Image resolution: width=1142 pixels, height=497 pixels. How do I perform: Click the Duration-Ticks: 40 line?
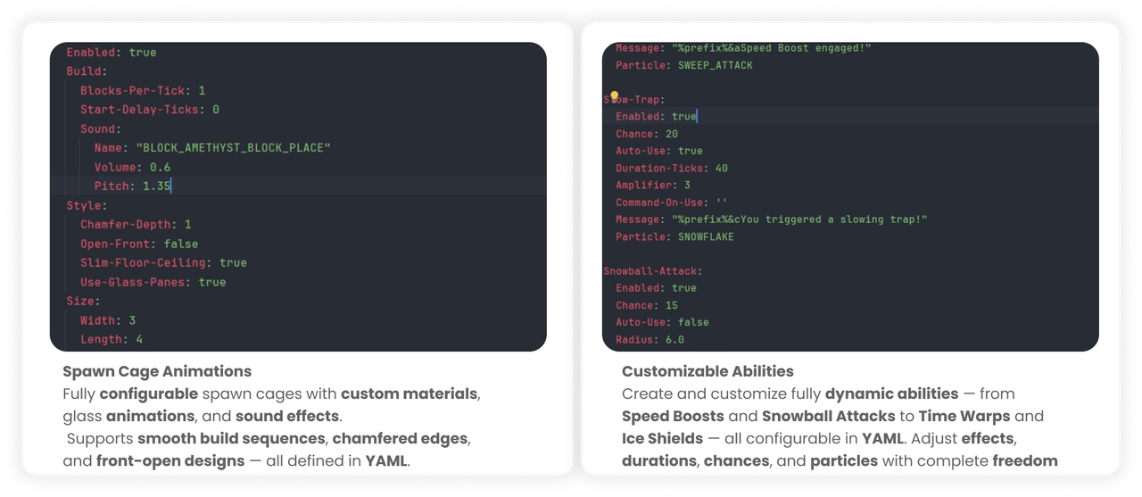click(x=672, y=168)
